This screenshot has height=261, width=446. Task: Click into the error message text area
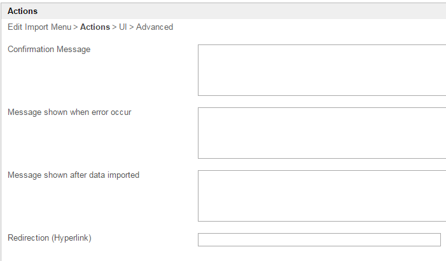click(321, 133)
